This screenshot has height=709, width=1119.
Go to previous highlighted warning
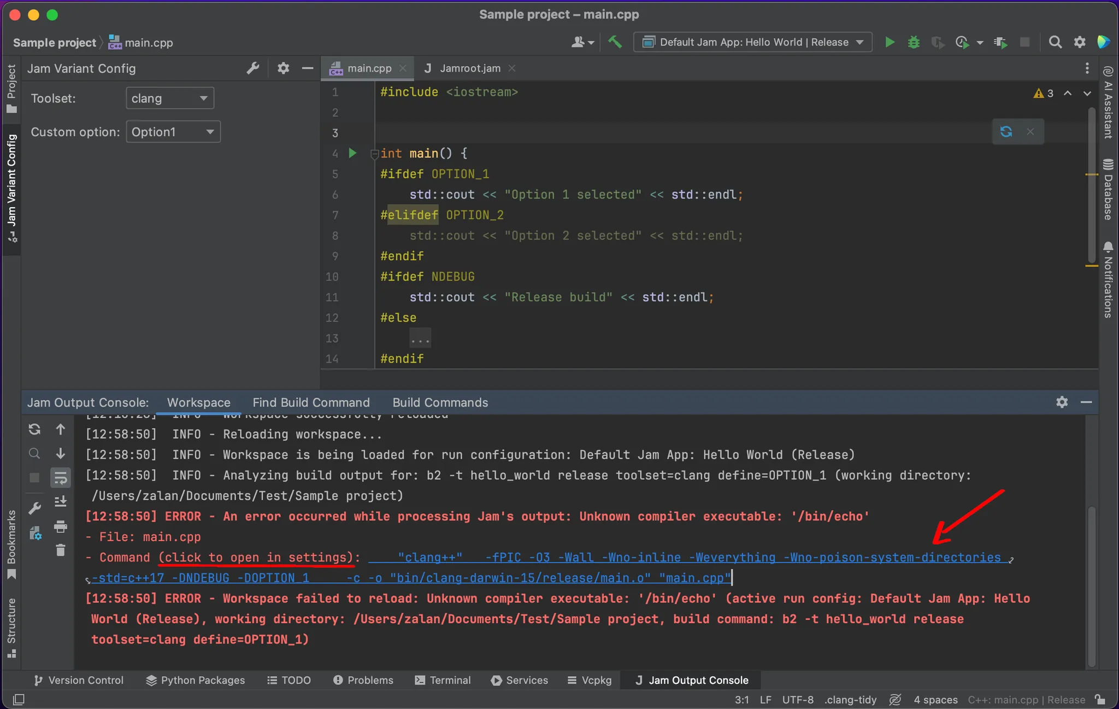click(1068, 93)
